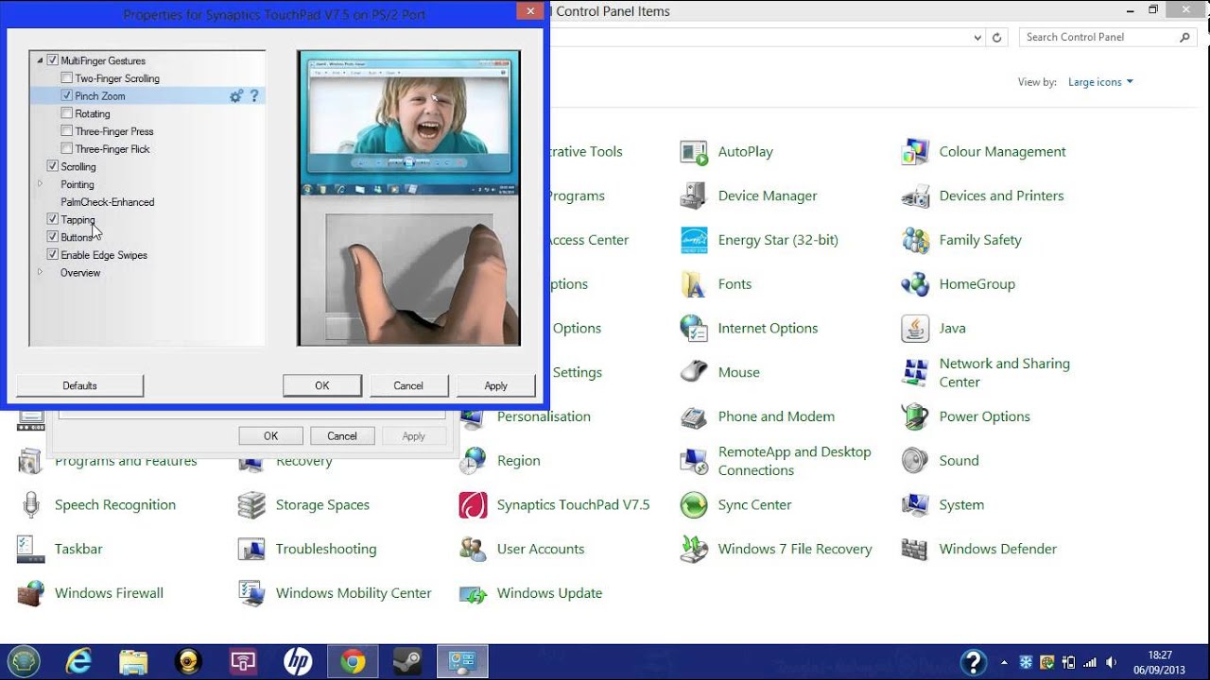
Task: Open the HP app from the taskbar
Action: coord(298,661)
